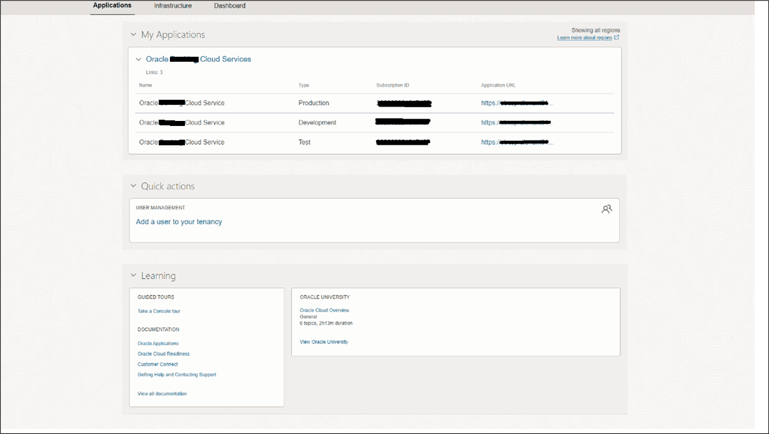The image size is (769, 434).
Task: Open the Oracle Cloud Overview course
Action: pos(324,311)
